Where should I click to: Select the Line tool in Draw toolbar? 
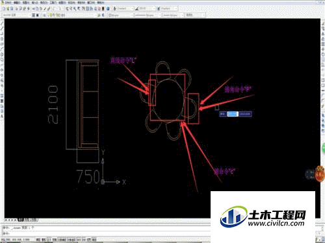[2, 23]
